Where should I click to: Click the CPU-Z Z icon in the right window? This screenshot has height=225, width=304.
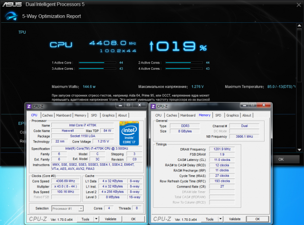pyautogui.click(x=153, y=106)
